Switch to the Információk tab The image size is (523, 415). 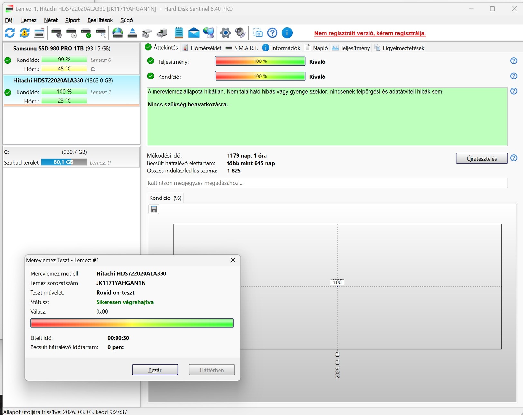coord(281,48)
